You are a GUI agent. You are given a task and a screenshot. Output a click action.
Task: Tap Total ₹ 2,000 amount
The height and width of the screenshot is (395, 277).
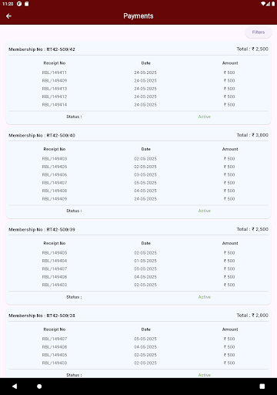coord(252,316)
